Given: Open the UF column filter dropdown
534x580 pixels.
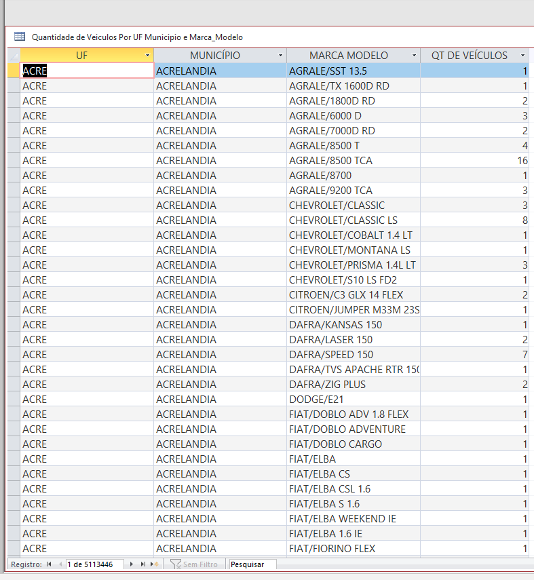Looking at the screenshot, I should [x=147, y=56].
